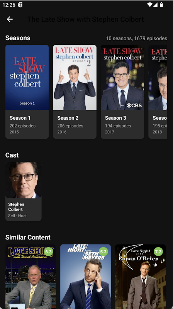Tap the notification icon beside the clock
This screenshot has height=309, width=173.
click(20, 5)
